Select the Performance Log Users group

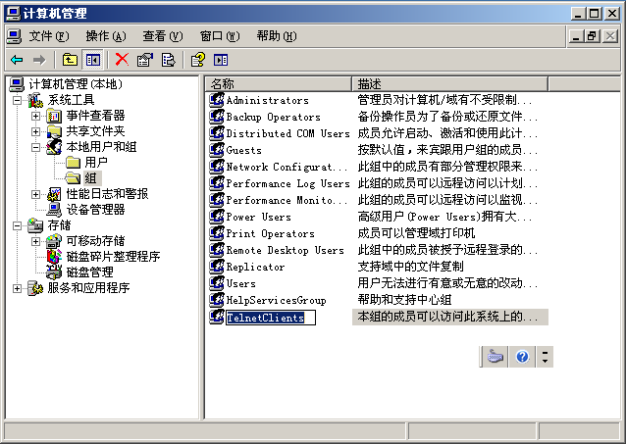coord(287,183)
